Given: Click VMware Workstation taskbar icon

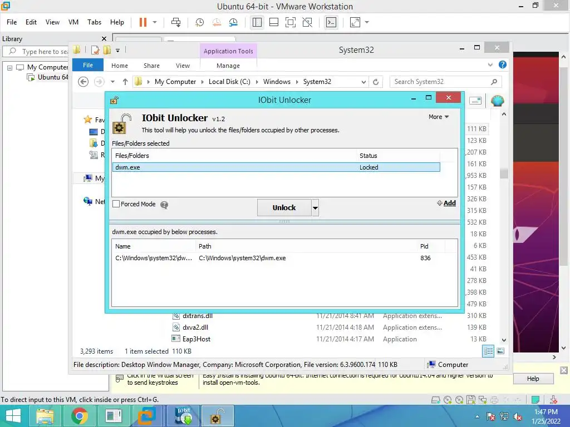Looking at the screenshot, I should 147,416.
